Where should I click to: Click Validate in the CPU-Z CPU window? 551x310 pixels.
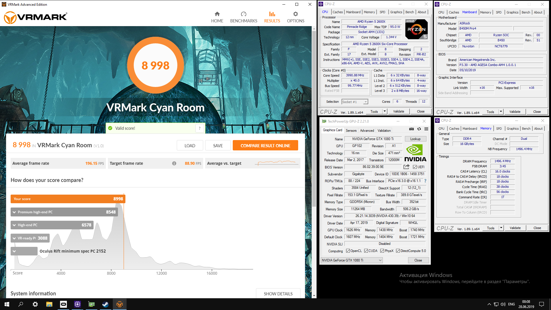pyautogui.click(x=399, y=111)
